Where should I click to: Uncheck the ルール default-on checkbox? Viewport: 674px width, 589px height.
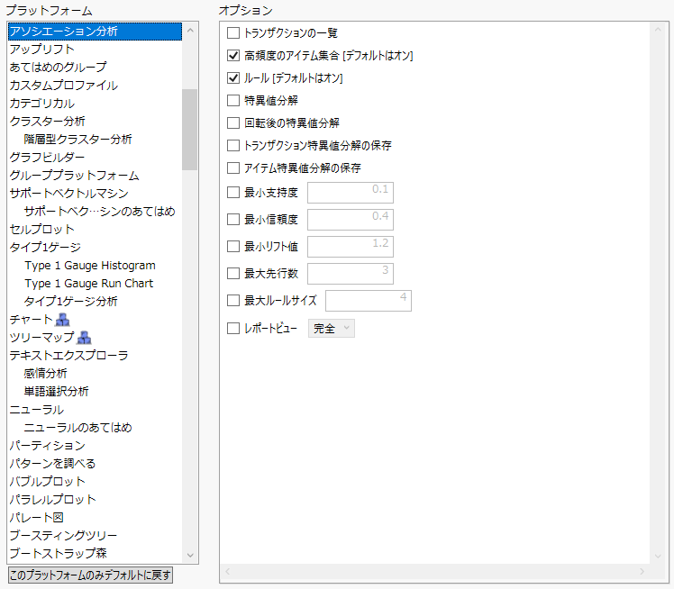[233, 77]
